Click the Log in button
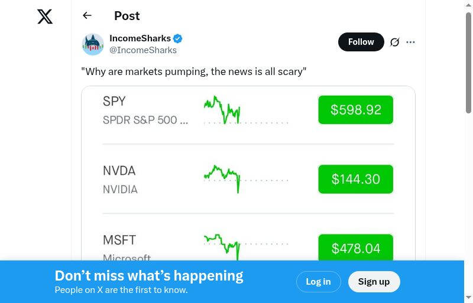The height and width of the screenshot is (303, 473). click(318, 282)
